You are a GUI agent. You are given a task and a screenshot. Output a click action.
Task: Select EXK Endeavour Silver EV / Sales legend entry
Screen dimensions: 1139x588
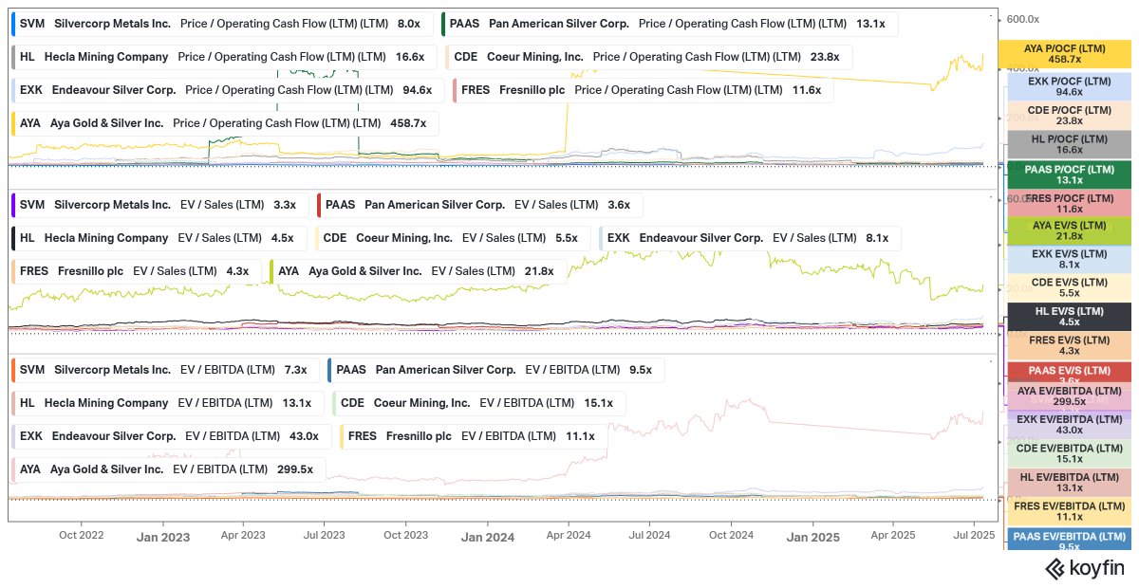click(x=750, y=237)
